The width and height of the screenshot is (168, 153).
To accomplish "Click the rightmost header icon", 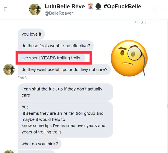I will pos(164,9).
